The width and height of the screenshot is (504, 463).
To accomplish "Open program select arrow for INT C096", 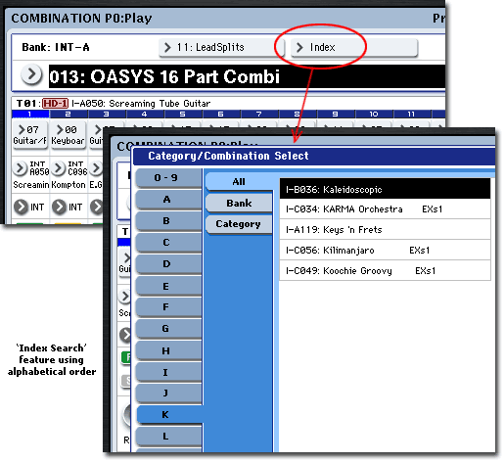I will pos(58,168).
